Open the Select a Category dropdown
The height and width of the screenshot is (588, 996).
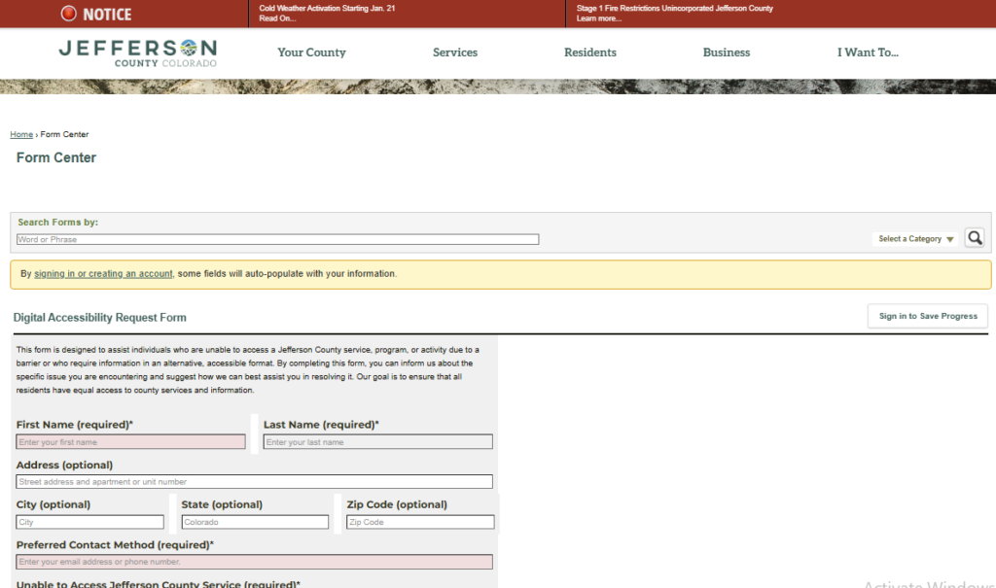[x=915, y=239]
